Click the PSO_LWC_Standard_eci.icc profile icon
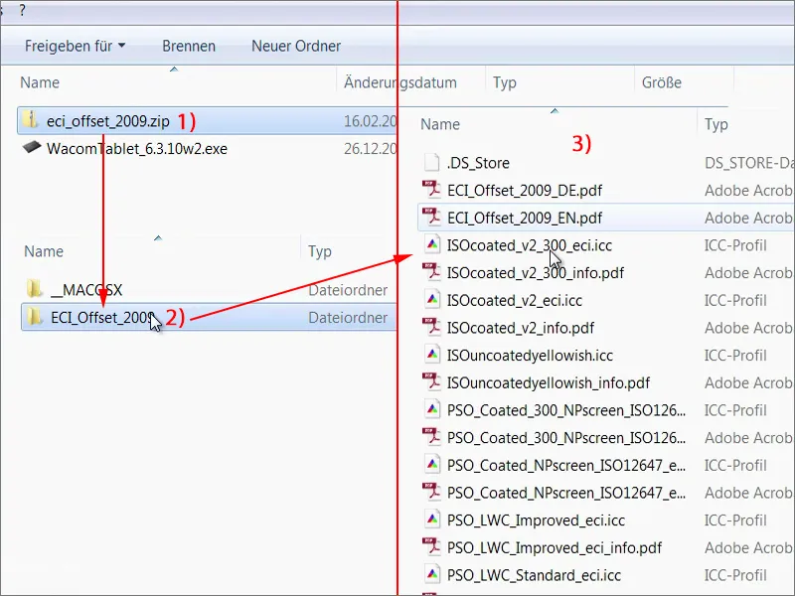Image resolution: width=795 pixels, height=596 pixels. tap(432, 574)
